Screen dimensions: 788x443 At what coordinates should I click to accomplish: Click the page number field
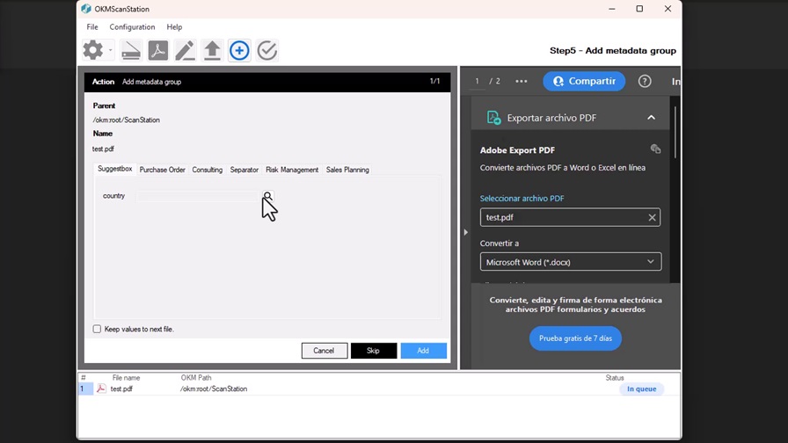tap(477, 81)
